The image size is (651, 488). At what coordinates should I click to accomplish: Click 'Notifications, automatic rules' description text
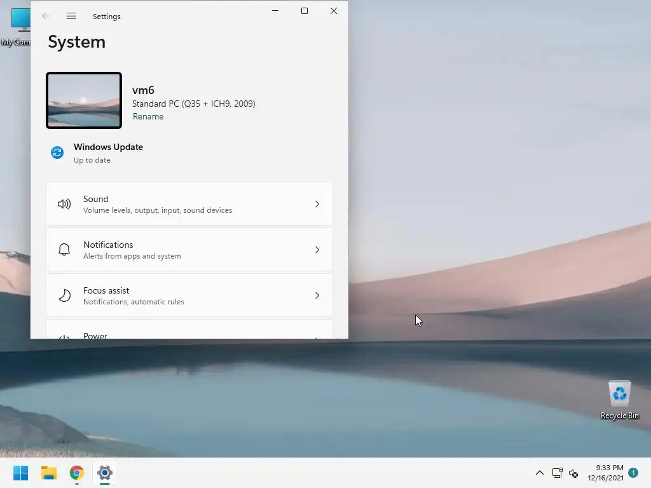pos(134,302)
